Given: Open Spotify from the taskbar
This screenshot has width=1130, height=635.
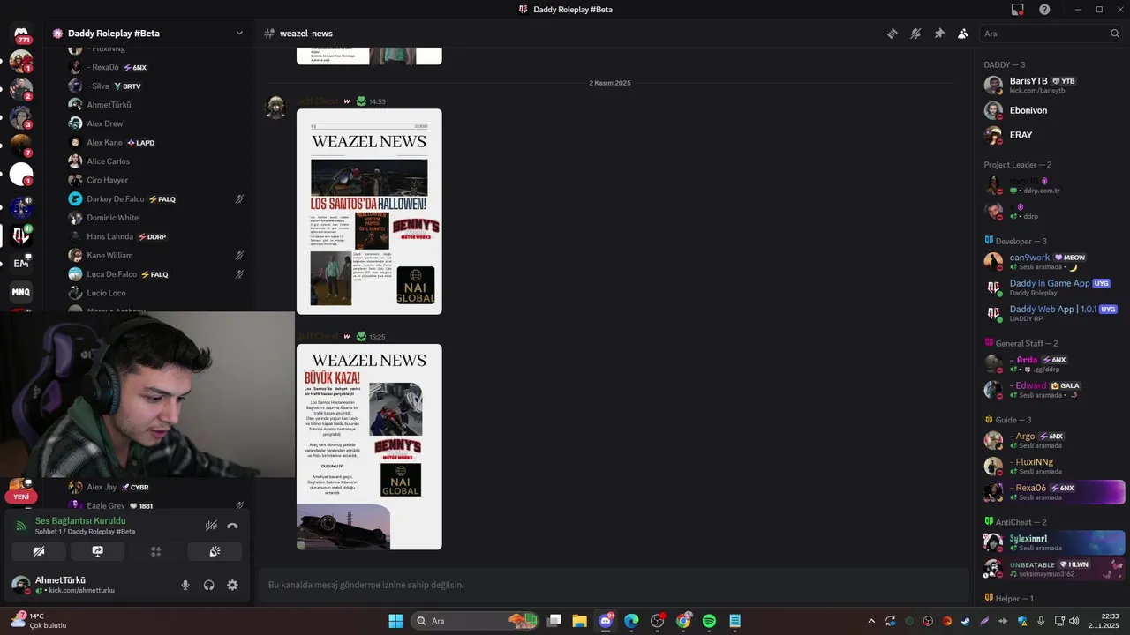Looking at the screenshot, I should click(709, 621).
